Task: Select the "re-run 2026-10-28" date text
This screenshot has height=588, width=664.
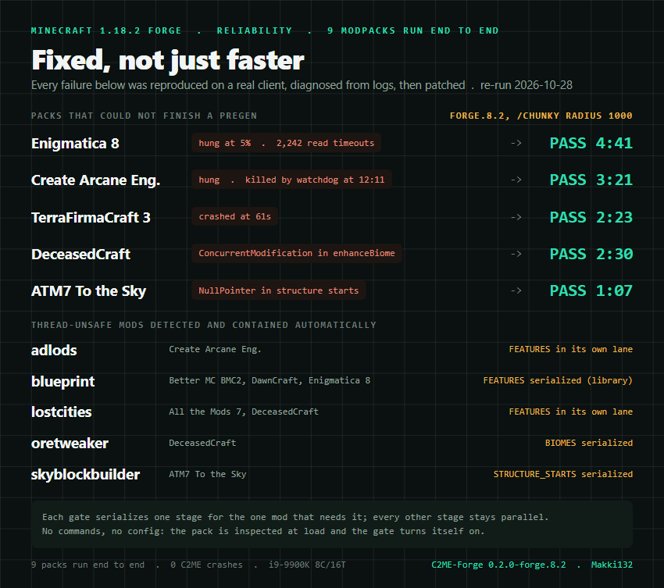Action: tap(526, 85)
